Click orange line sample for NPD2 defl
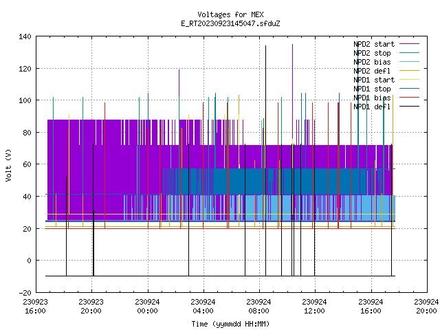440x330 pixels. pyautogui.click(x=409, y=70)
